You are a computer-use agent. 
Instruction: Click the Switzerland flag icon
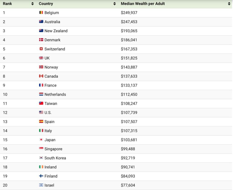point(41,49)
